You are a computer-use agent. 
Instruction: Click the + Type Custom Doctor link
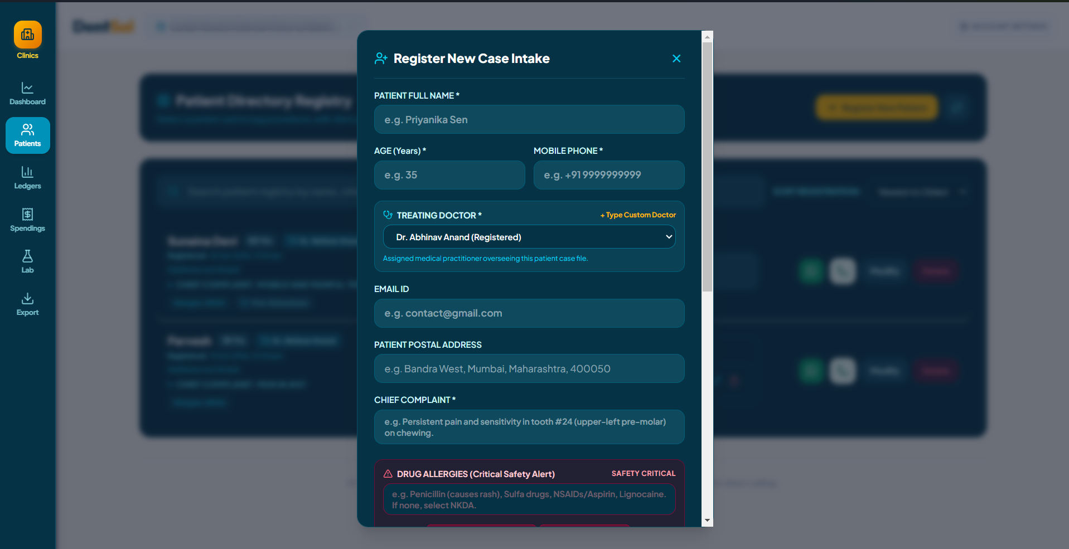click(638, 215)
